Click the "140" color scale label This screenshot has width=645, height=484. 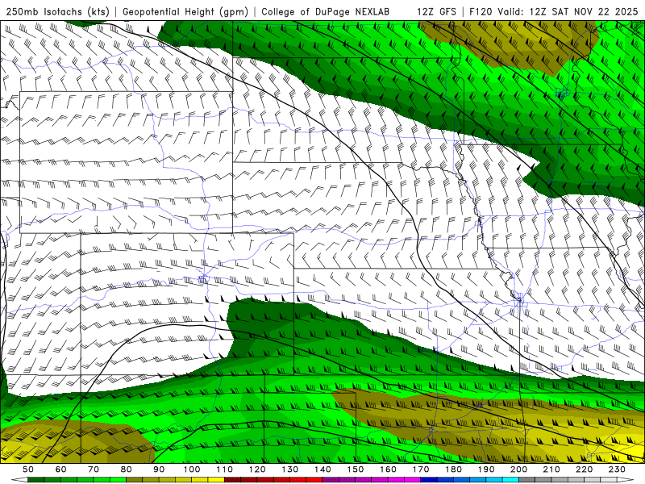322,469
